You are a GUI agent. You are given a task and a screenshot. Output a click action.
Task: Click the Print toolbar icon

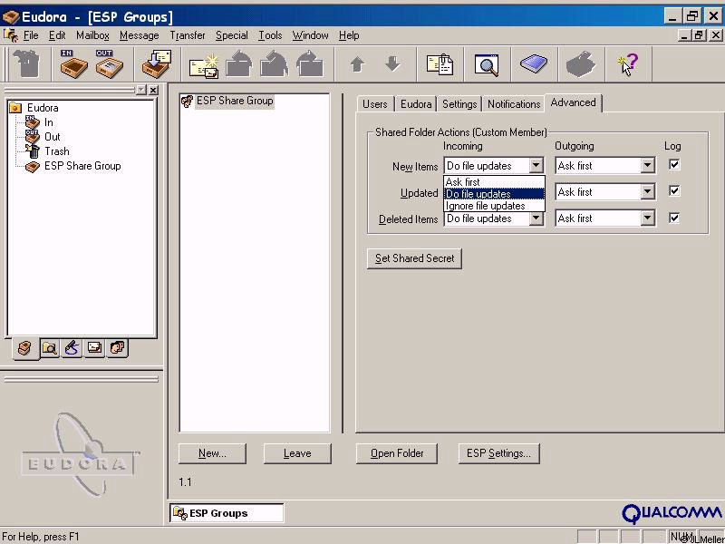pos(581,63)
